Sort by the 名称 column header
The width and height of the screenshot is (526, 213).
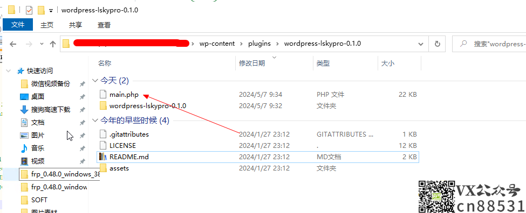coord(105,63)
